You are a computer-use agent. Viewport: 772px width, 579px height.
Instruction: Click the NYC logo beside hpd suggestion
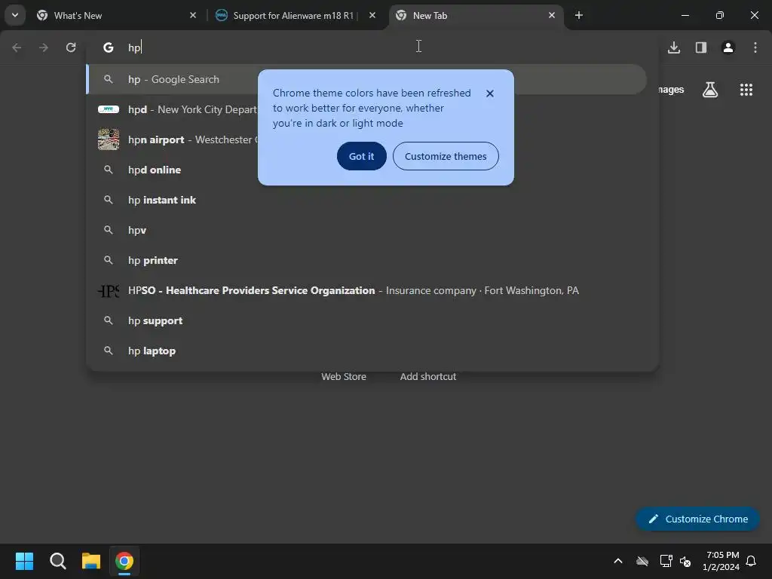pyautogui.click(x=109, y=109)
